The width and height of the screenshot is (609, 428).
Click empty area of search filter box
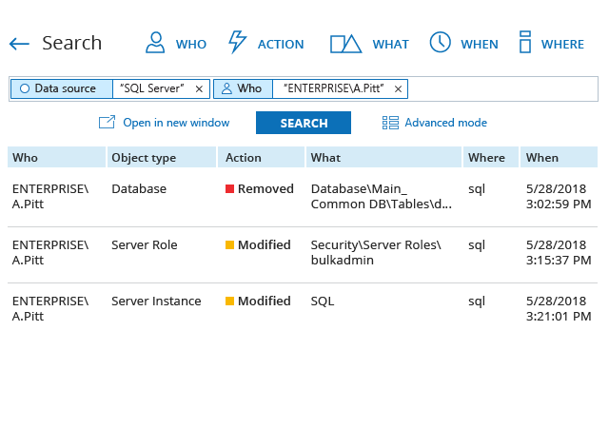pos(502,88)
